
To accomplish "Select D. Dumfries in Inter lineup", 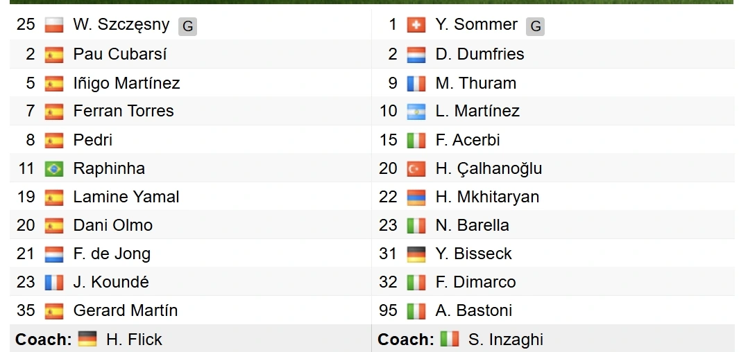I will pos(479,54).
